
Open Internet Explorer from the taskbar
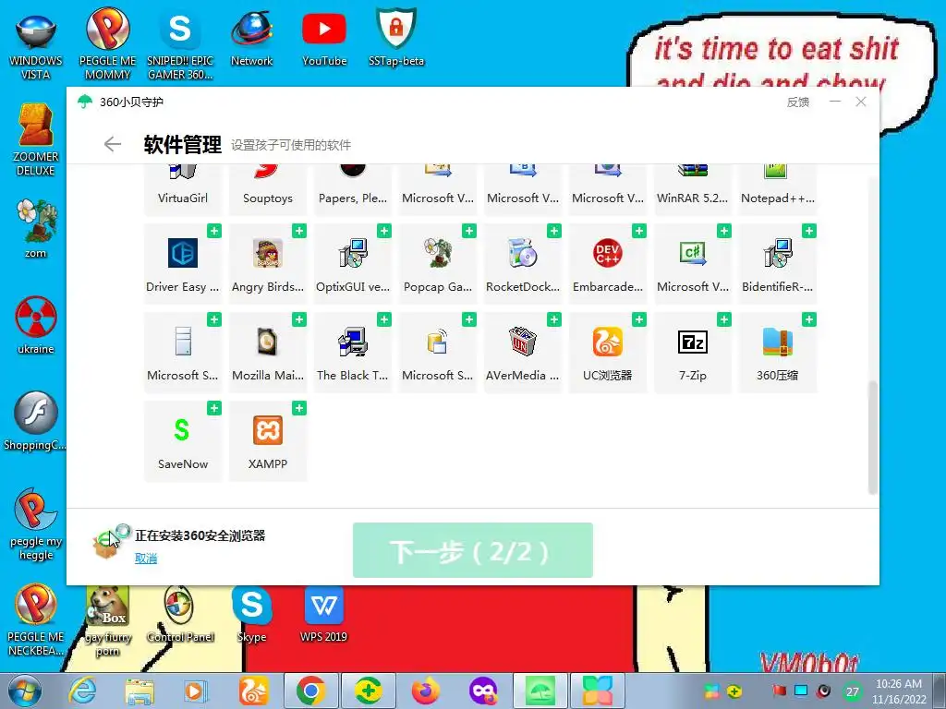pyautogui.click(x=82, y=691)
